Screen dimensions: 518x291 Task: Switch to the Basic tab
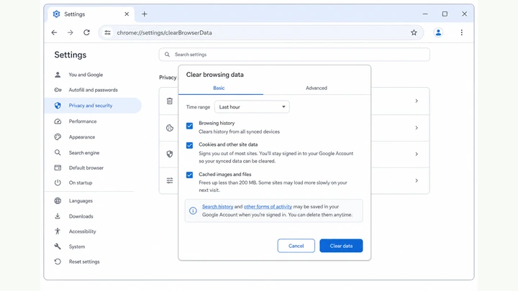pos(219,88)
